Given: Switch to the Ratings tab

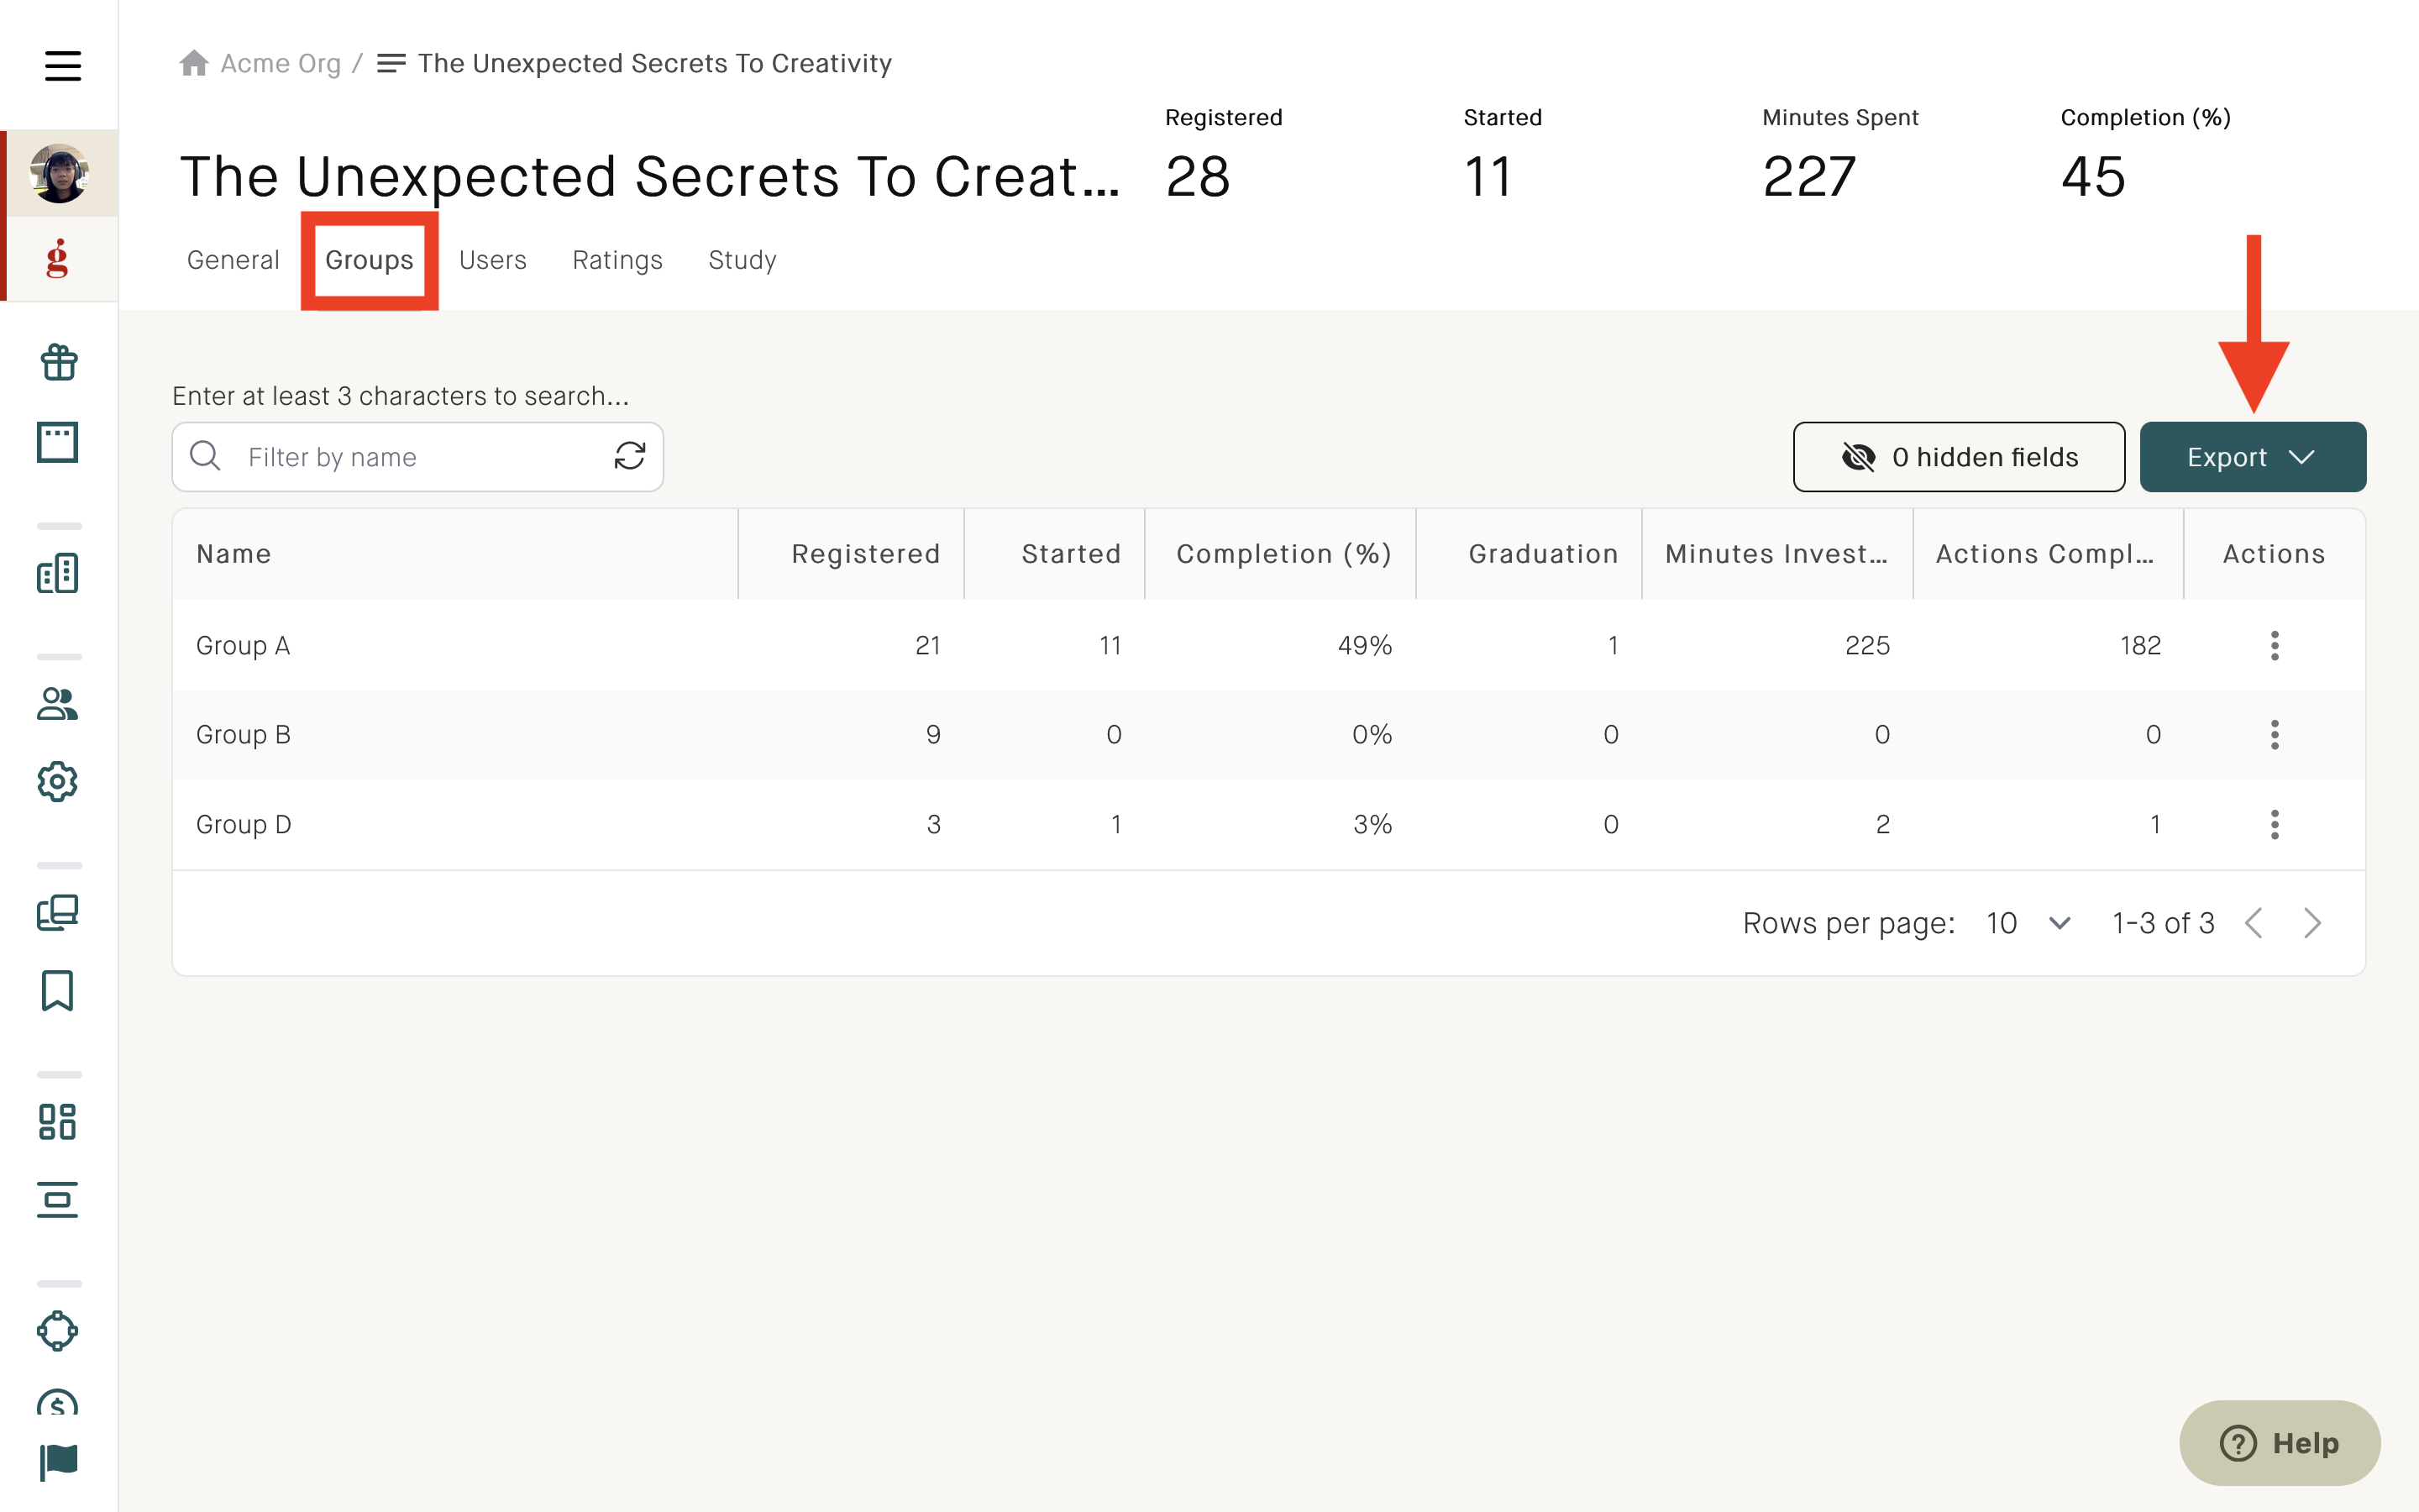Looking at the screenshot, I should (x=617, y=260).
